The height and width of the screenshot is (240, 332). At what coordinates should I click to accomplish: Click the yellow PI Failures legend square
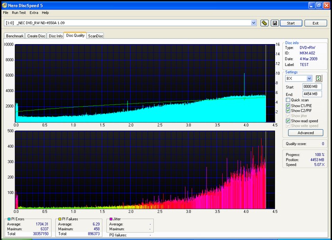[x=59, y=219]
